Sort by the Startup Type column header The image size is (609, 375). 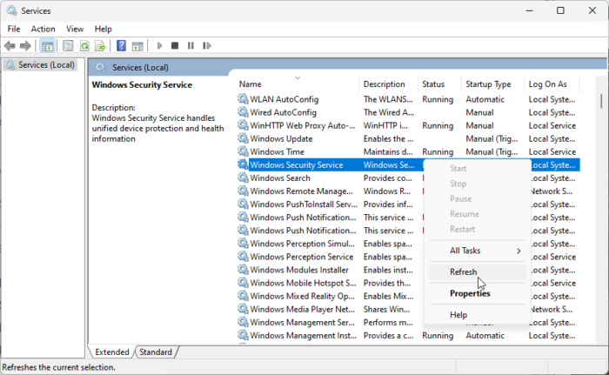493,84
